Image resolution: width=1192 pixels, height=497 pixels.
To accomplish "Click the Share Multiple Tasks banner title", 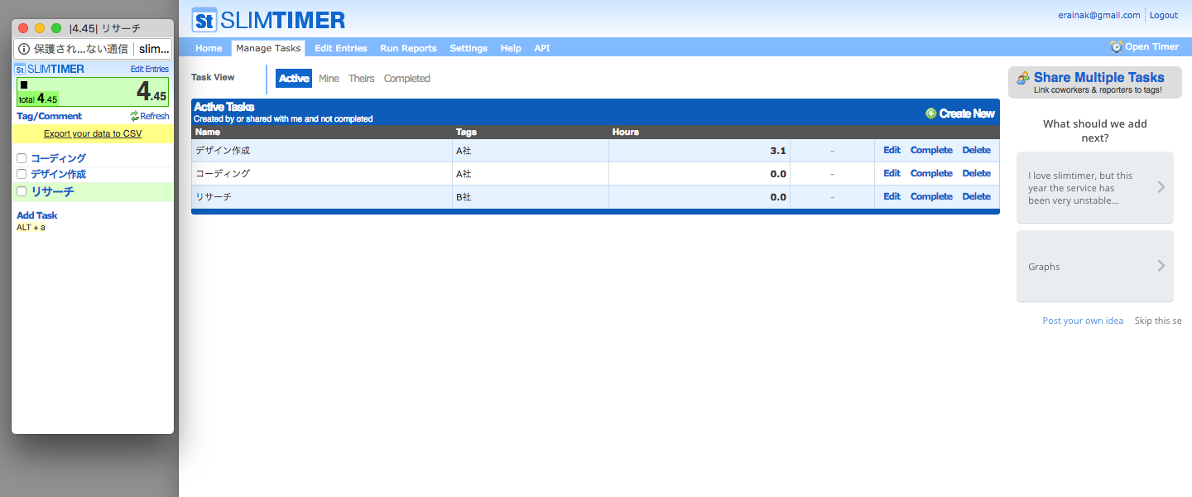I will point(1098,78).
